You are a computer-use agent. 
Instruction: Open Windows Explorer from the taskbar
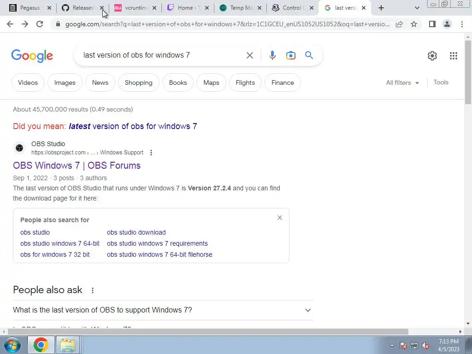coord(68,345)
